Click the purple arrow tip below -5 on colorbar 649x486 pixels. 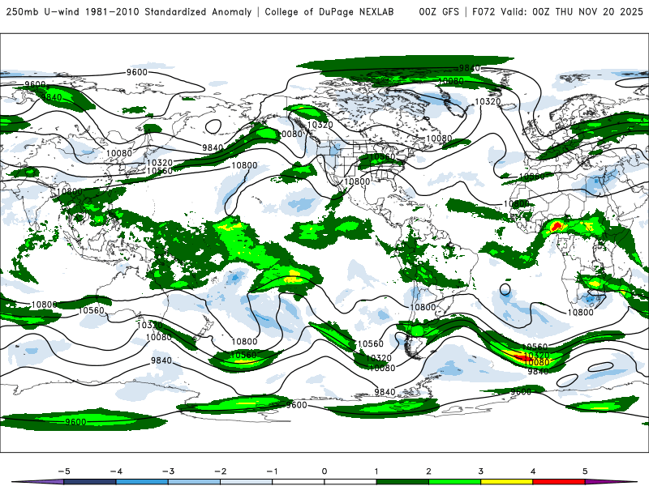[x=39, y=482]
